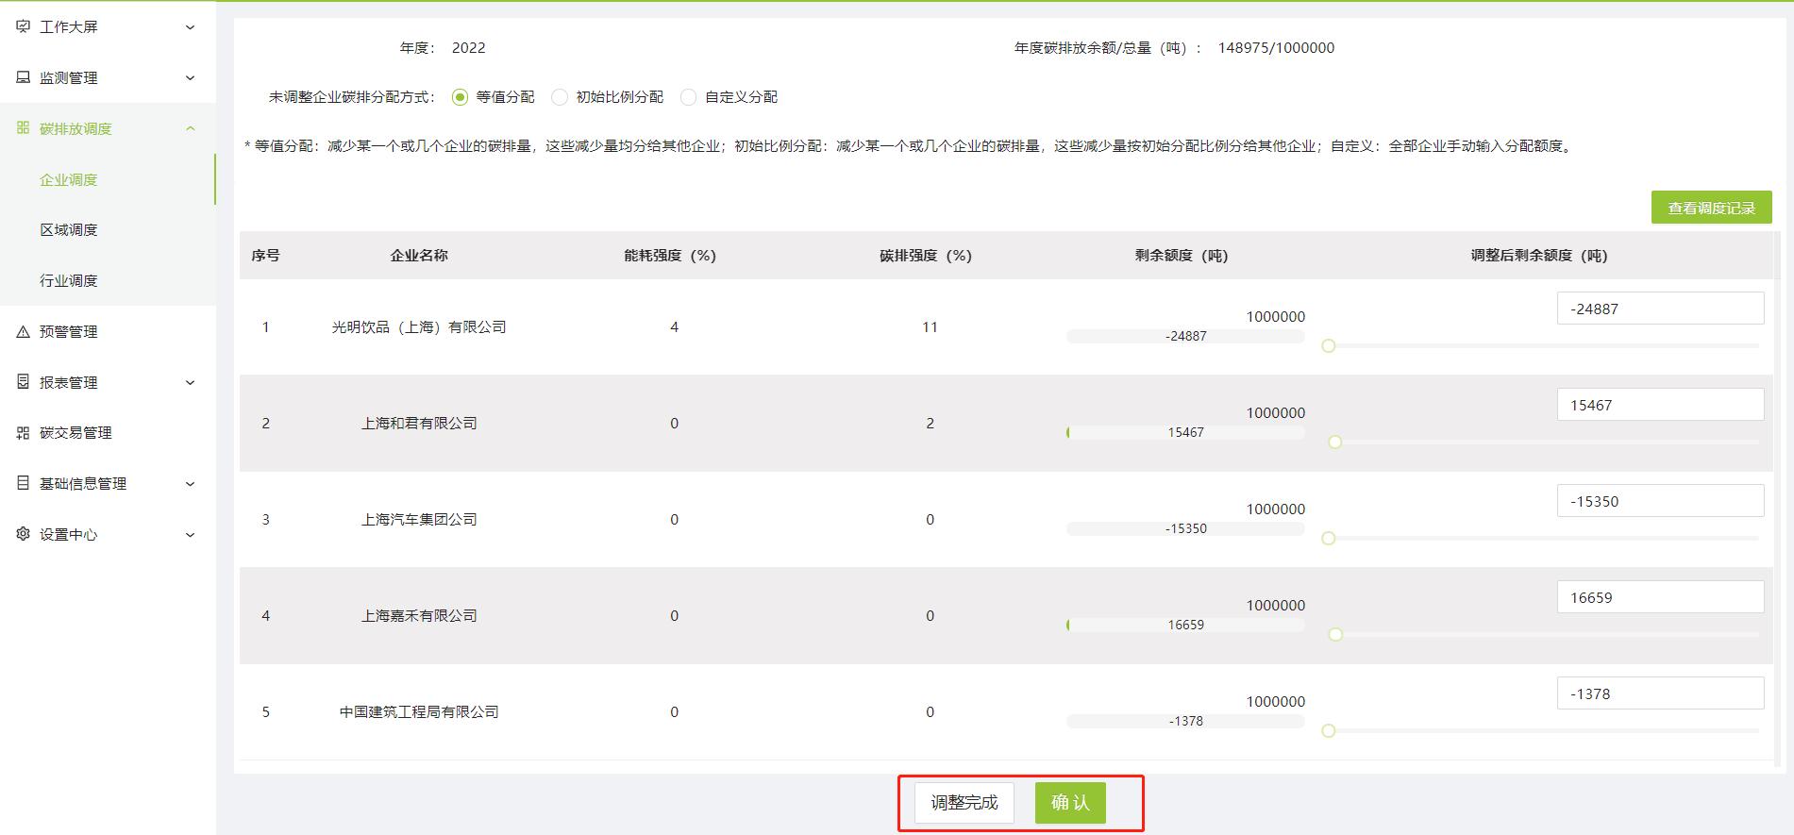Screen dimensions: 1794x835
Task: Click slider handle for 光明饮品 row
Action: click(1328, 346)
